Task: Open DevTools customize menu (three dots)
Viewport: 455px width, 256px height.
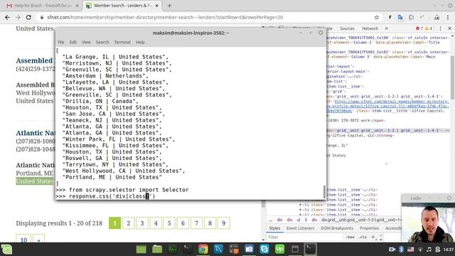Action: [x=441, y=28]
